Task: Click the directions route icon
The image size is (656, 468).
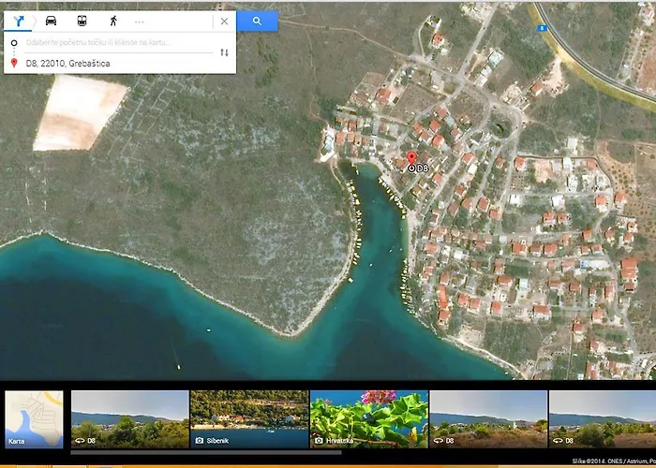Action: coord(20,21)
